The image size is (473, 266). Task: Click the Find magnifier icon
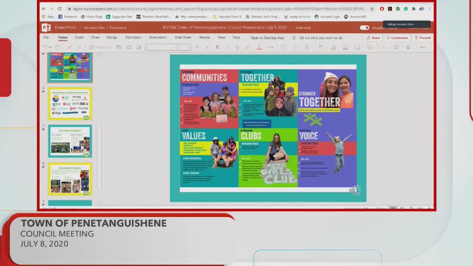pyautogui.click(x=384, y=47)
